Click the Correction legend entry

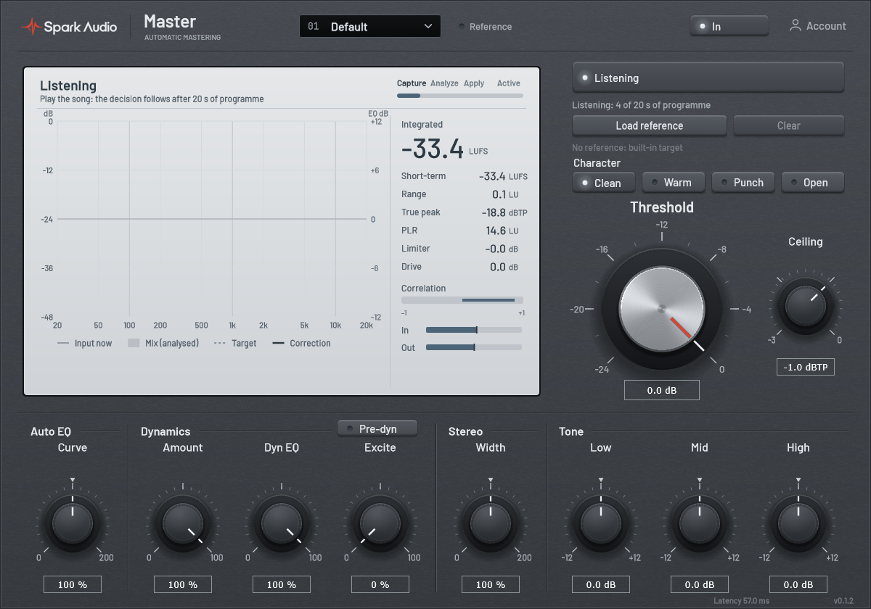[301, 344]
